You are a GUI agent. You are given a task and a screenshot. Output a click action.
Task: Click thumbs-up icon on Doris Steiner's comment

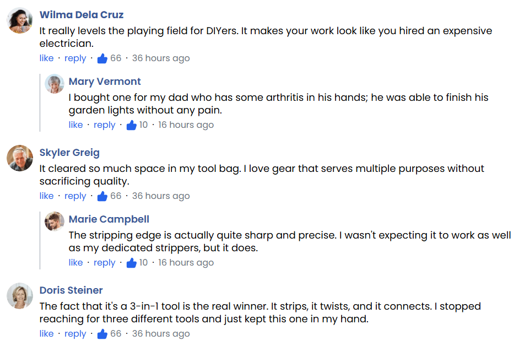click(x=102, y=334)
